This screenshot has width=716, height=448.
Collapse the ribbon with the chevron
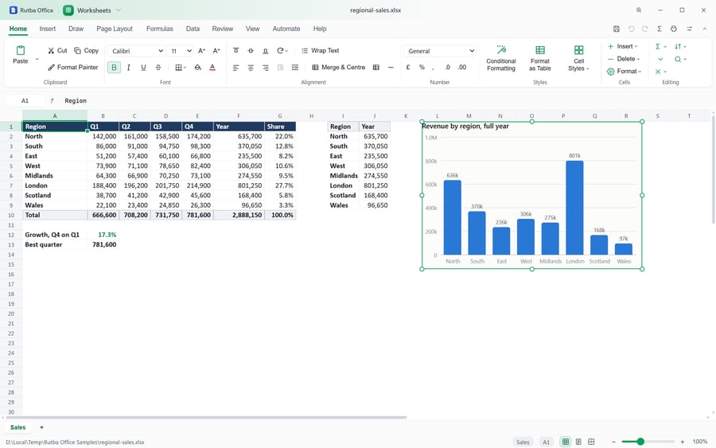[705, 29]
